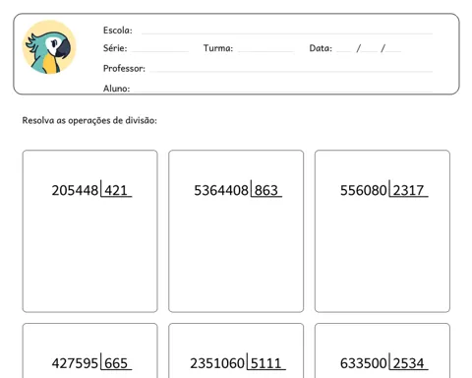This screenshot has width=472, height=378.
Task: Select the dividend 5364408
Action: (x=221, y=190)
